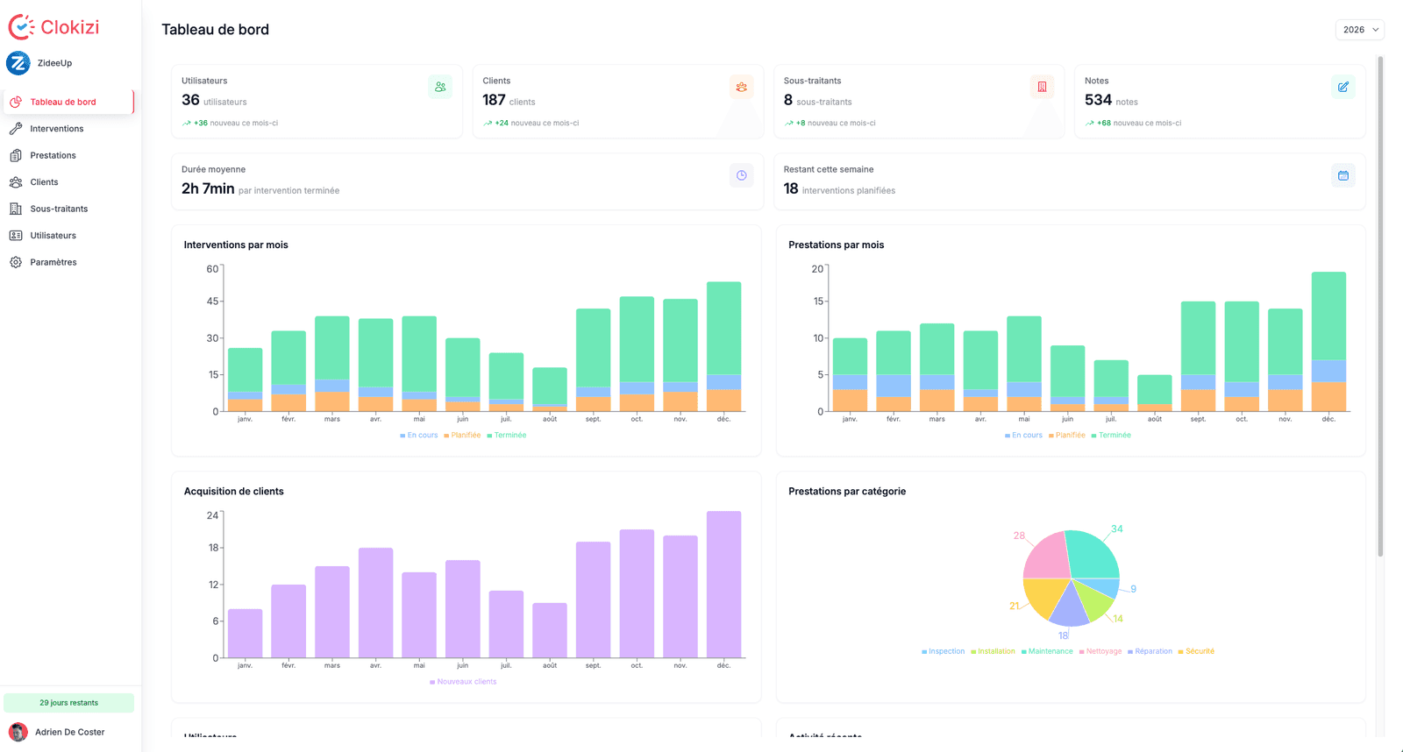Click the calendar icon on the Restant cette semaine card
Viewport: 1403px width, 752px height.
pyautogui.click(x=1342, y=175)
